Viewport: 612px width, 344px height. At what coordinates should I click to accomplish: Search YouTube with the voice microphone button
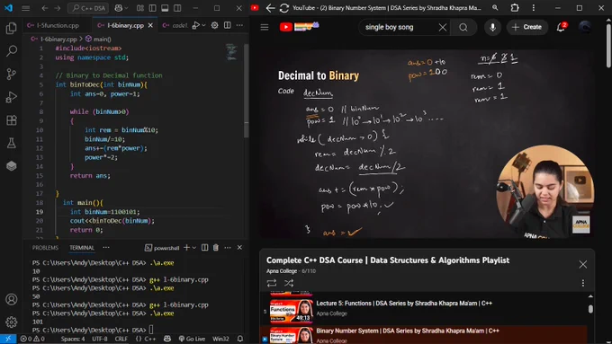pyautogui.click(x=492, y=27)
